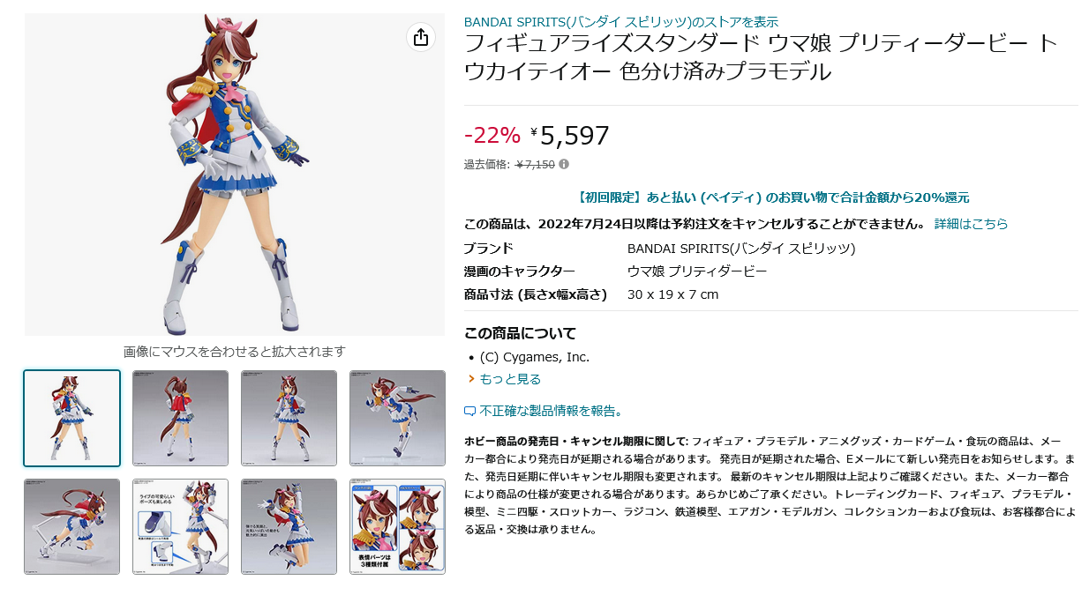Select thumbnail of figure waving pose
This screenshot has height=595, width=1089.
click(289, 527)
